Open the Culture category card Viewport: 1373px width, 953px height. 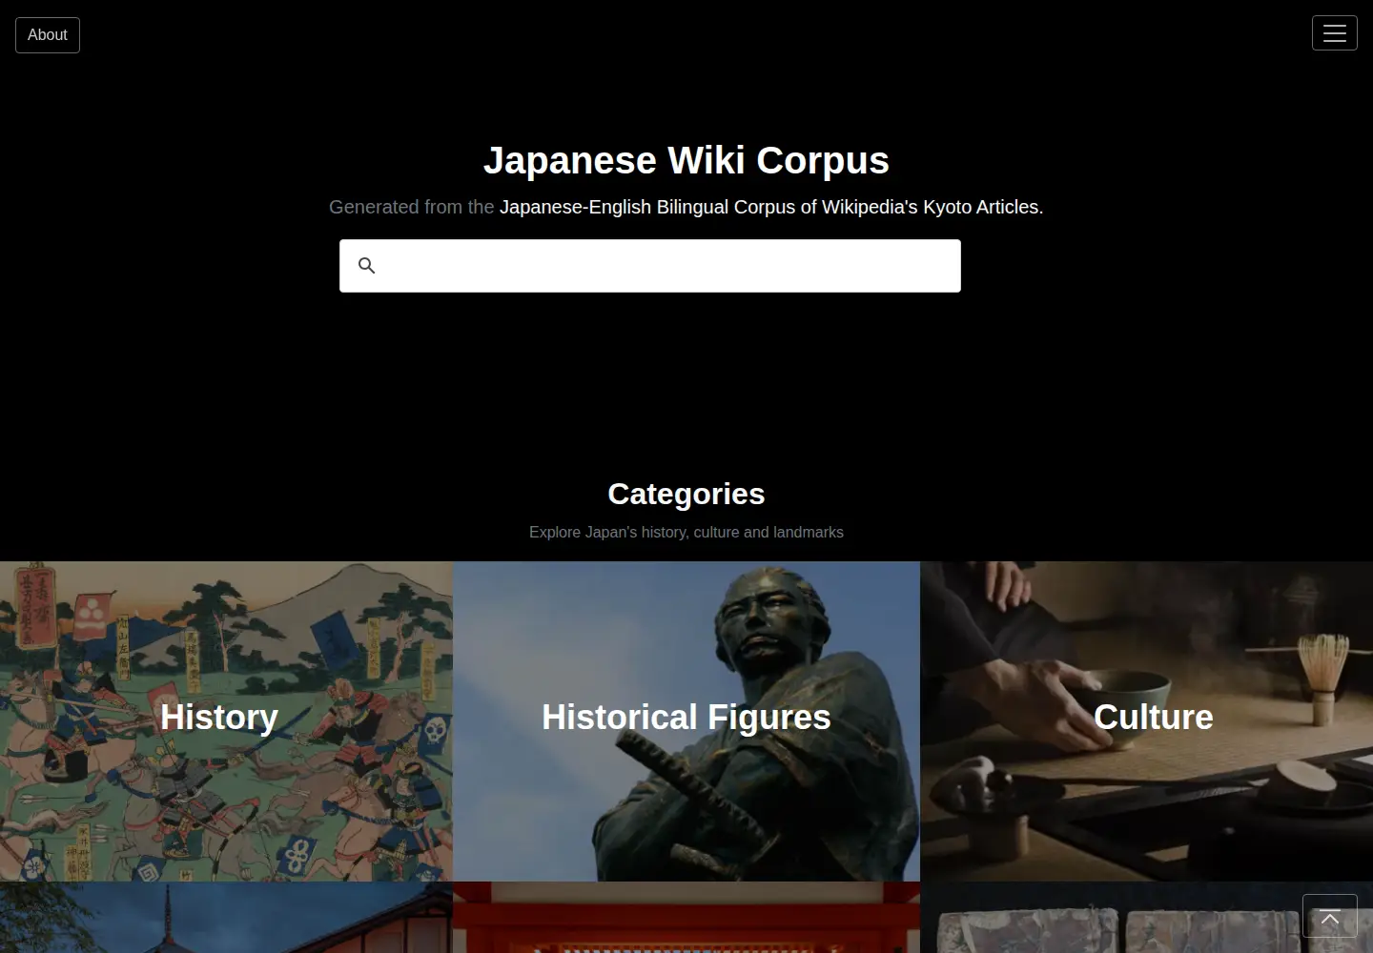click(1146, 721)
